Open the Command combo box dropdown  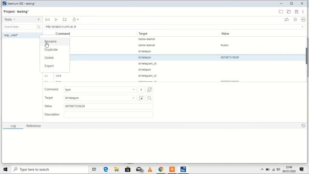point(133,89)
